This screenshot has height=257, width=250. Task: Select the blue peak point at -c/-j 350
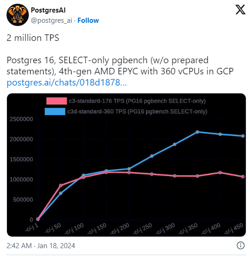197,132
